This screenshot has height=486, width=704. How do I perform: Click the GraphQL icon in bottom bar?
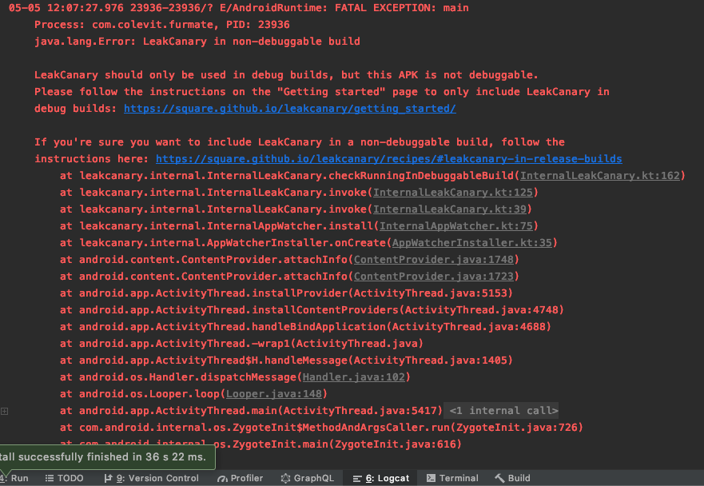pyautogui.click(x=285, y=478)
